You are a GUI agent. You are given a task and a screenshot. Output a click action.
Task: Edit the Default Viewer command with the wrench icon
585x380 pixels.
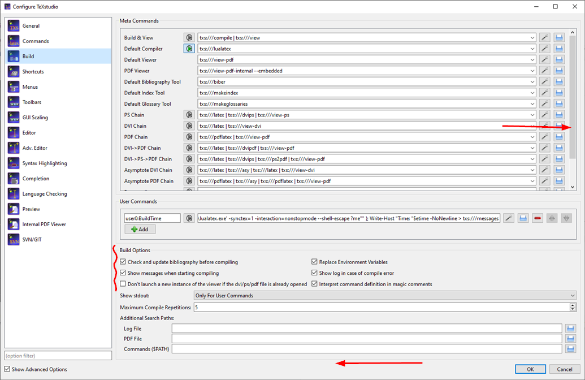point(544,59)
